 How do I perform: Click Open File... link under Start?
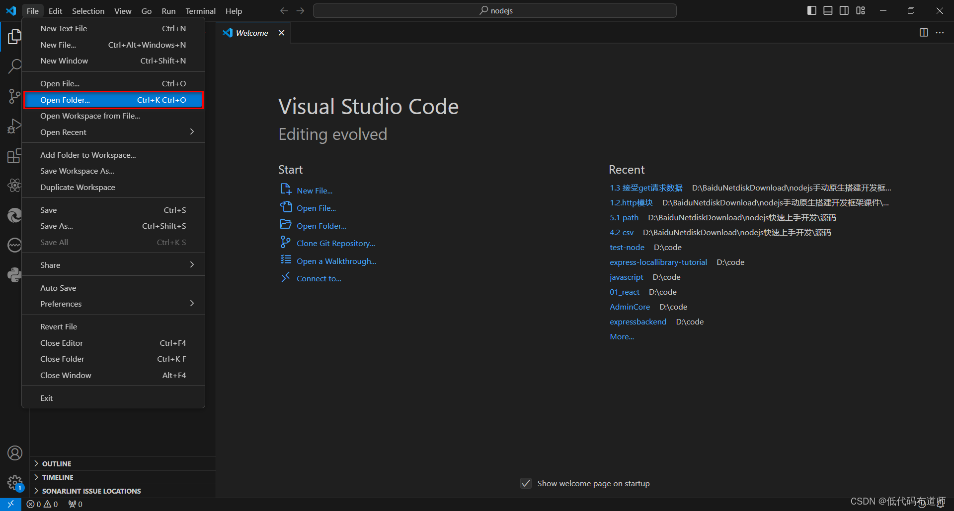click(316, 208)
